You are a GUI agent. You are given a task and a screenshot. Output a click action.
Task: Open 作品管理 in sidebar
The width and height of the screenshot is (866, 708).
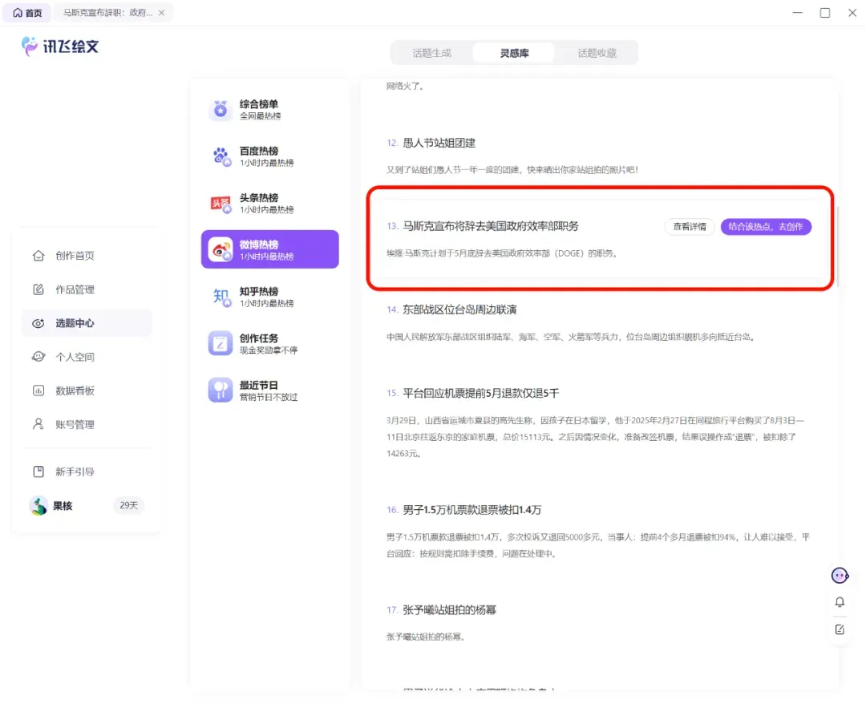point(87,289)
